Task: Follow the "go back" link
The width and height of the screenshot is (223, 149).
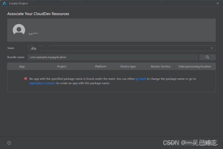Action: point(140,79)
